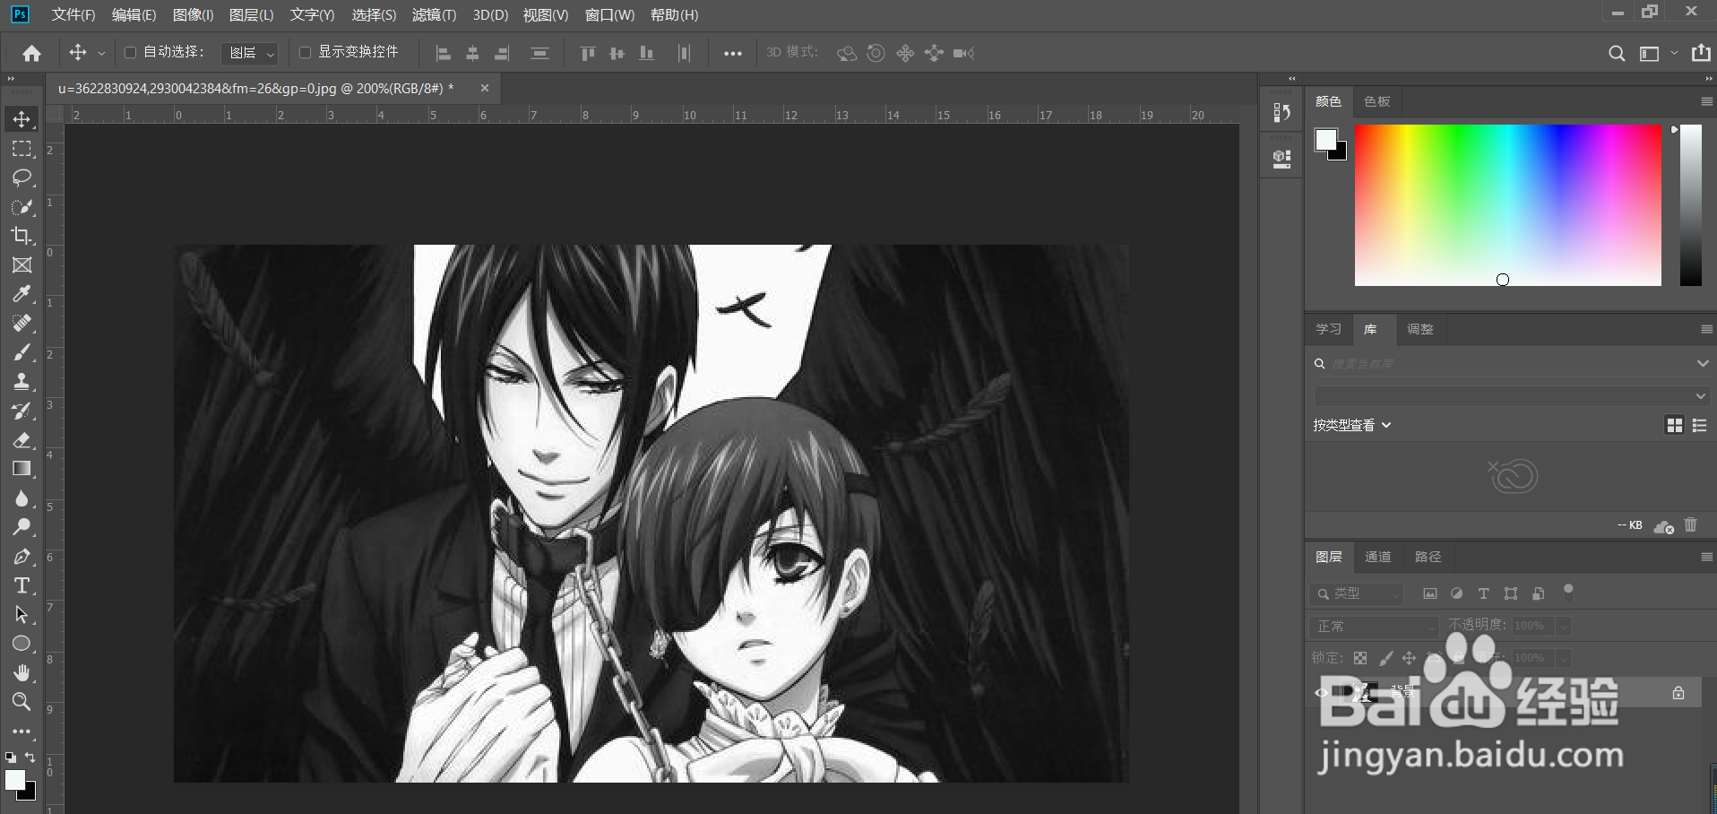Switch foreground and background colors arrow
1717x814 pixels.
pos(30,758)
